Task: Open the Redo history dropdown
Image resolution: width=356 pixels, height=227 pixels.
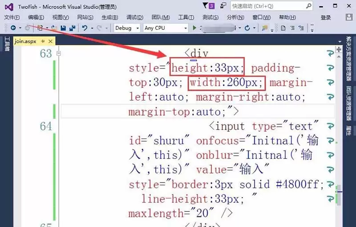Action: [x=106, y=28]
